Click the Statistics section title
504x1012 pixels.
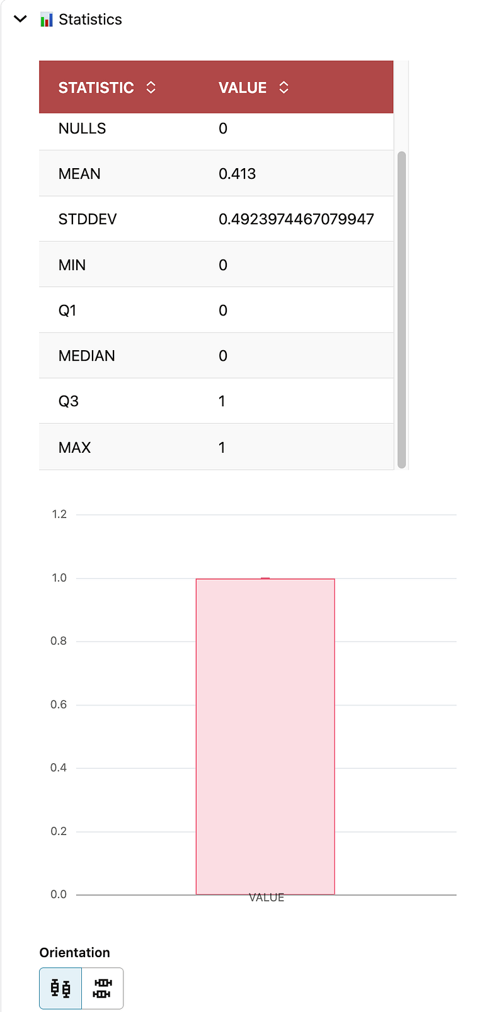coord(90,20)
